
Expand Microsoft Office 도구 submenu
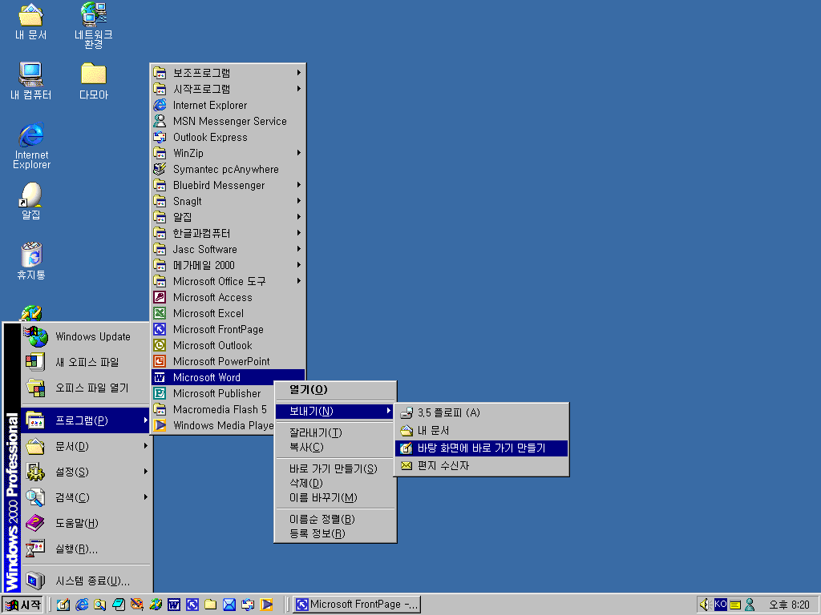[x=228, y=281]
